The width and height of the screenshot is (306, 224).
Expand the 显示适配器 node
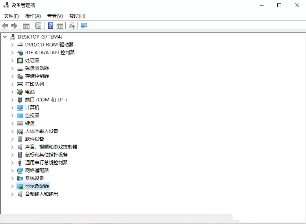tap(12, 186)
